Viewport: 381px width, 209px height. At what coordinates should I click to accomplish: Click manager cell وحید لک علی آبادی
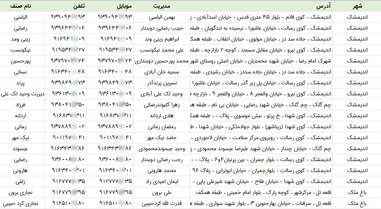pos(161,94)
